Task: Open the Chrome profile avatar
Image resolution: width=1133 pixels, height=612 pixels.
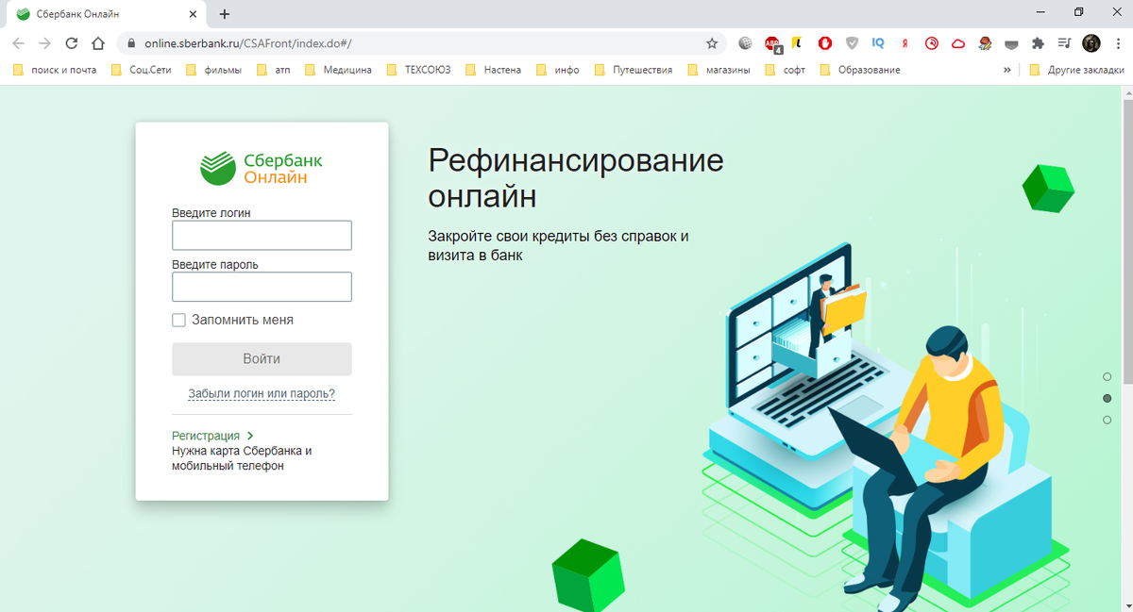Action: pyautogui.click(x=1091, y=43)
